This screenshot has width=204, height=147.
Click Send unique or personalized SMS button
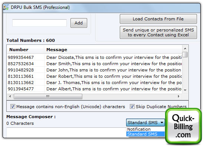coord(158,32)
